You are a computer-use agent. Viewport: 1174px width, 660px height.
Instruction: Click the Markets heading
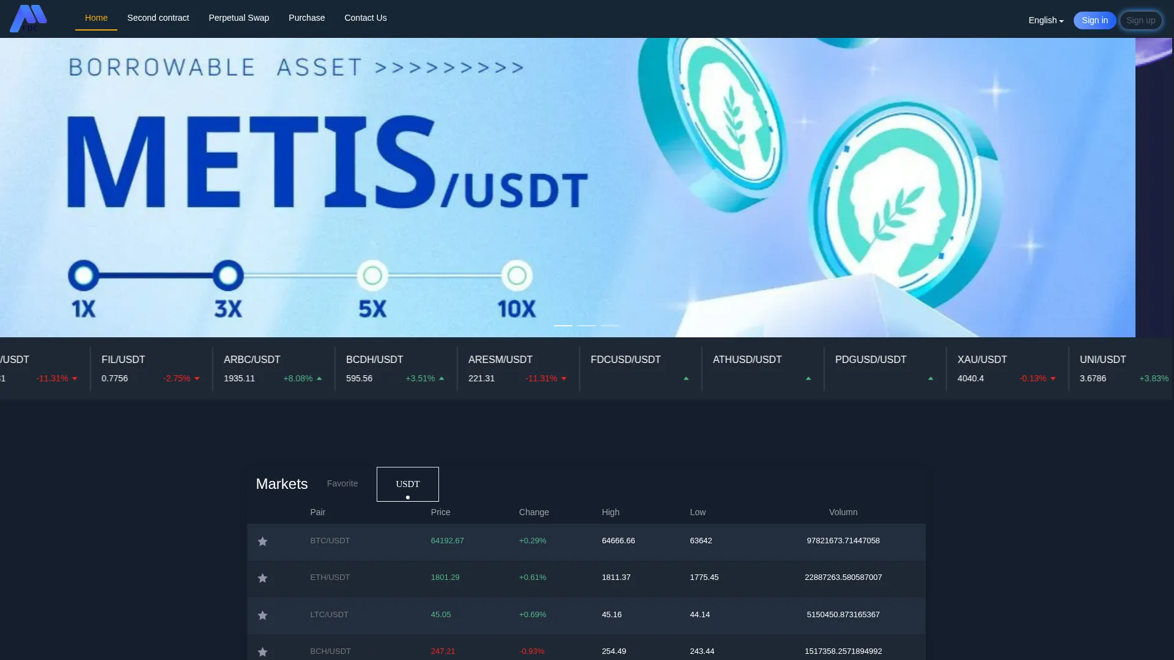[x=282, y=484]
